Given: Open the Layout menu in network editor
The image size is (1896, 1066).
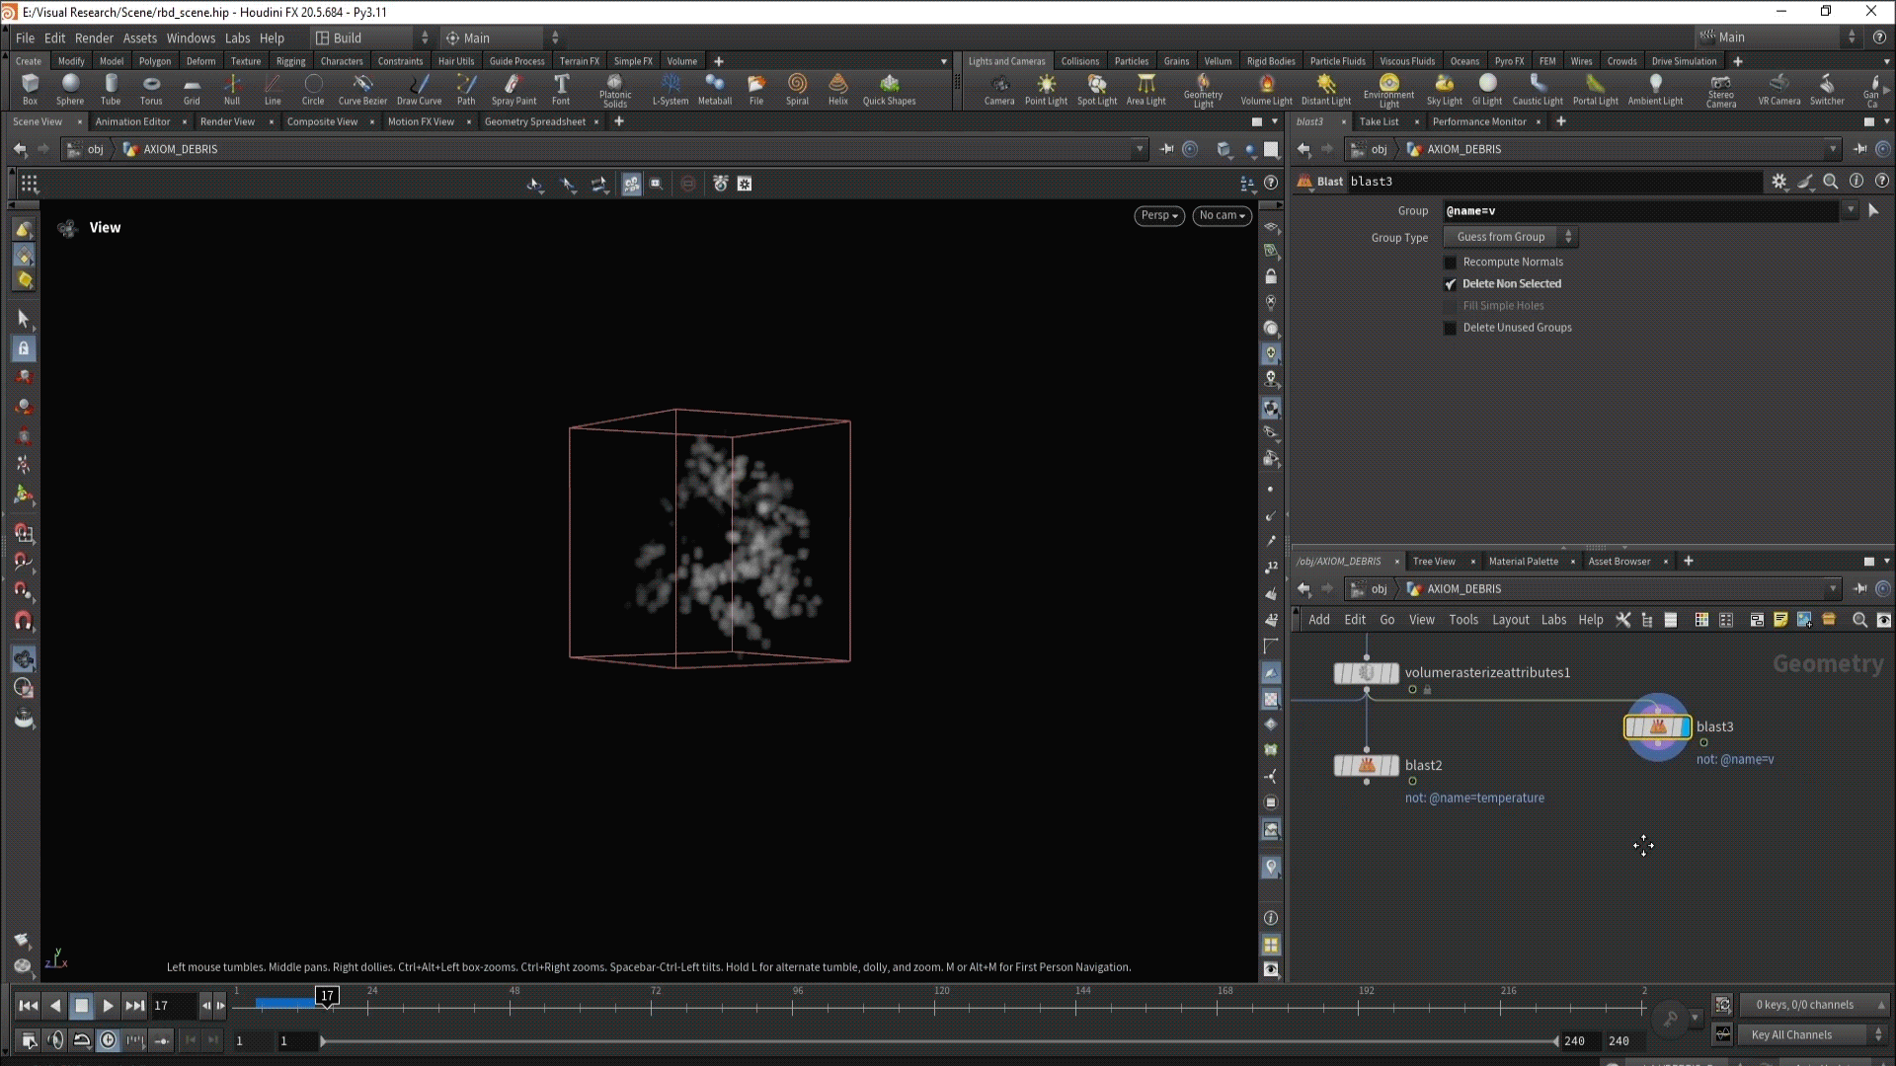Looking at the screenshot, I should click(1510, 620).
